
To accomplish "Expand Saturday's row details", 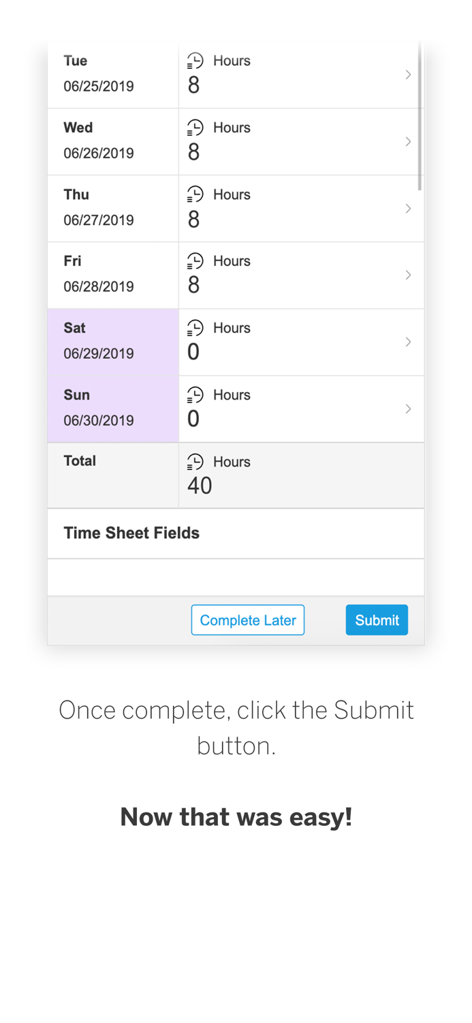I will pos(409,342).
